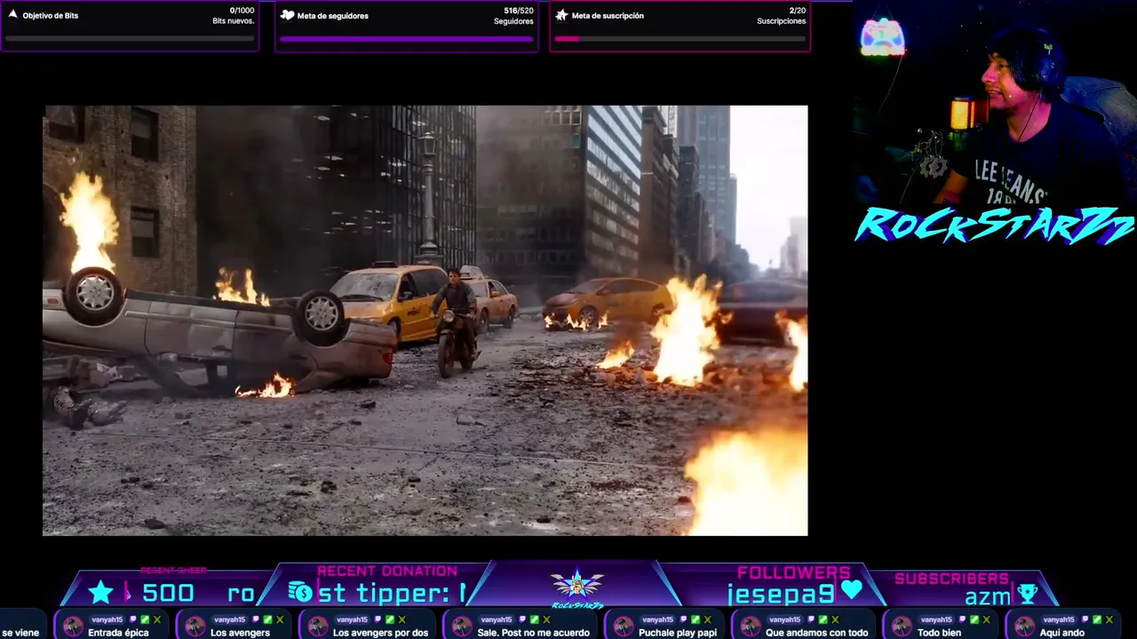This screenshot has height=639, width=1137.
Task: Click the avatar on the 'Los avengers' message
Action: tap(195, 627)
